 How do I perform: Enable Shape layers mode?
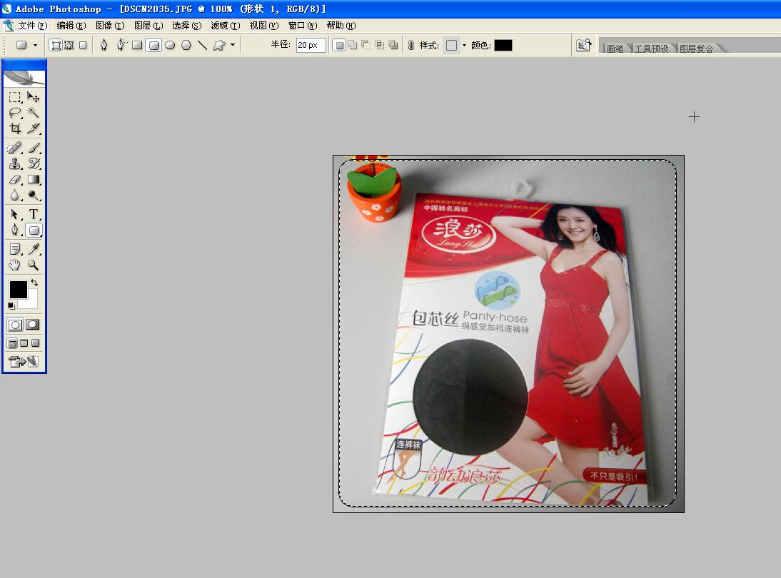(x=56, y=45)
